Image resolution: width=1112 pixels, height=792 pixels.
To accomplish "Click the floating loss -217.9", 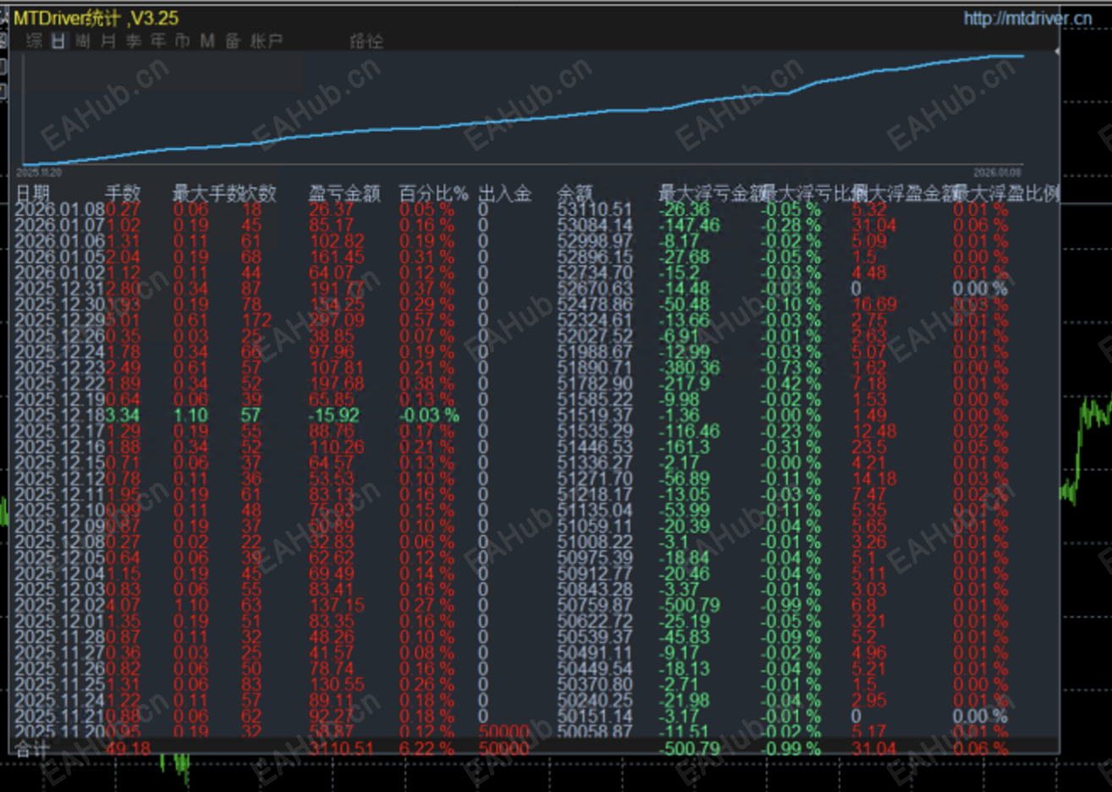I will point(685,384).
